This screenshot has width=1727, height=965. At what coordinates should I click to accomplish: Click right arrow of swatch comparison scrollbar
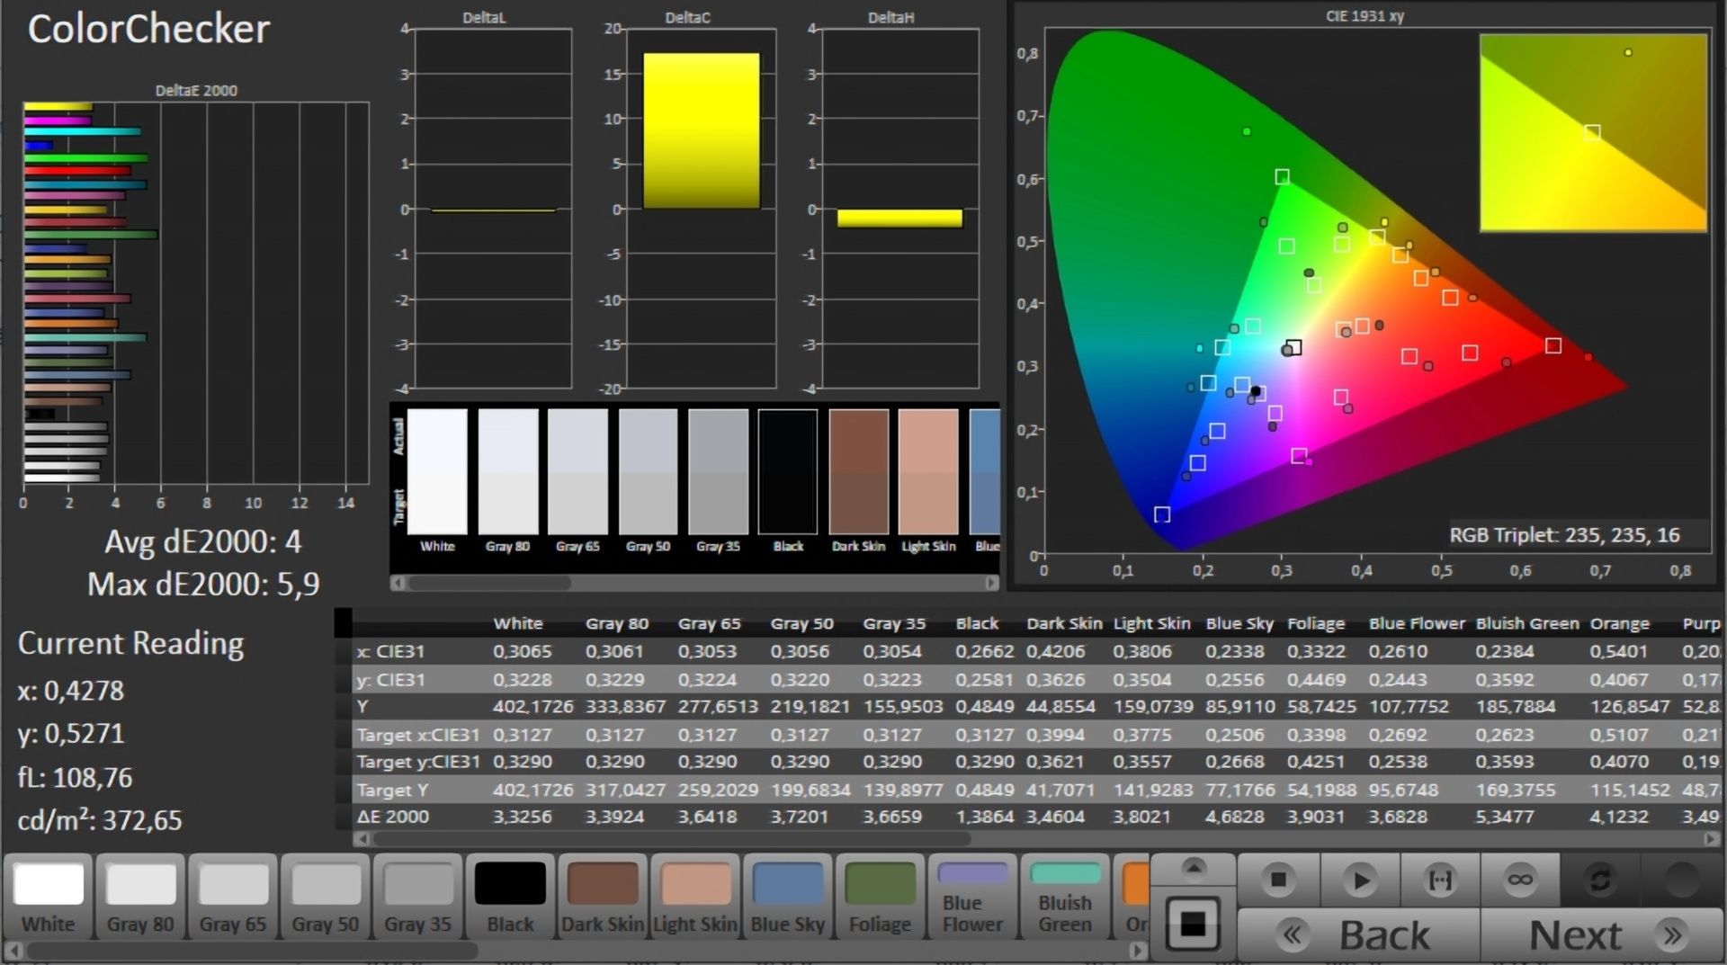pyautogui.click(x=991, y=583)
